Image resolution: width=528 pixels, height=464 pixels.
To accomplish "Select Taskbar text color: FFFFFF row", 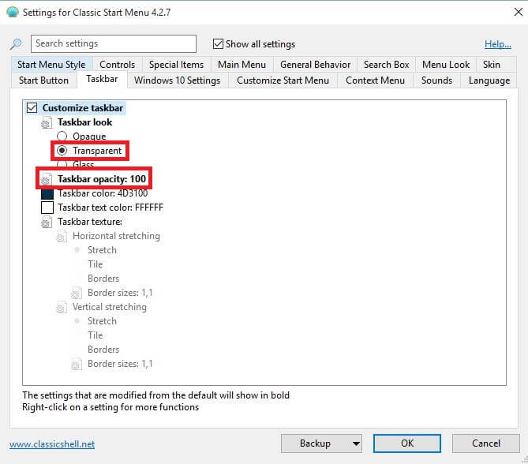I will pos(110,208).
